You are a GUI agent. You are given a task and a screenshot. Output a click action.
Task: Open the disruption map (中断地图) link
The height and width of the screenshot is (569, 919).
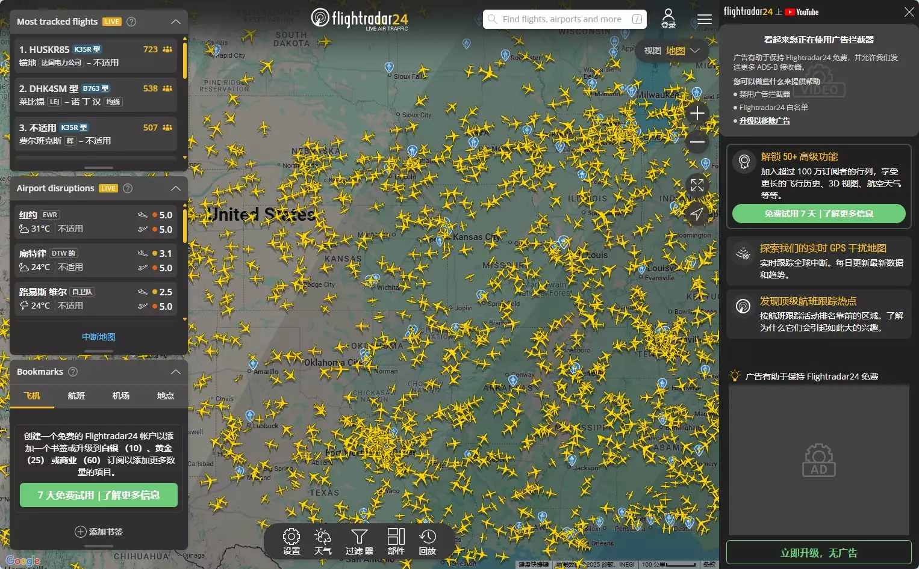tap(99, 337)
